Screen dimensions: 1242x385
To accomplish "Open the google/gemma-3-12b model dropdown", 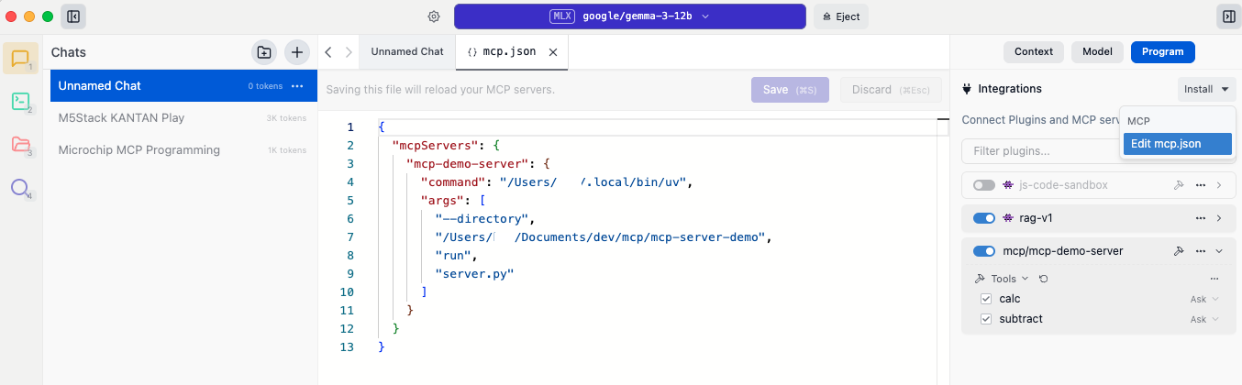I will pos(629,16).
